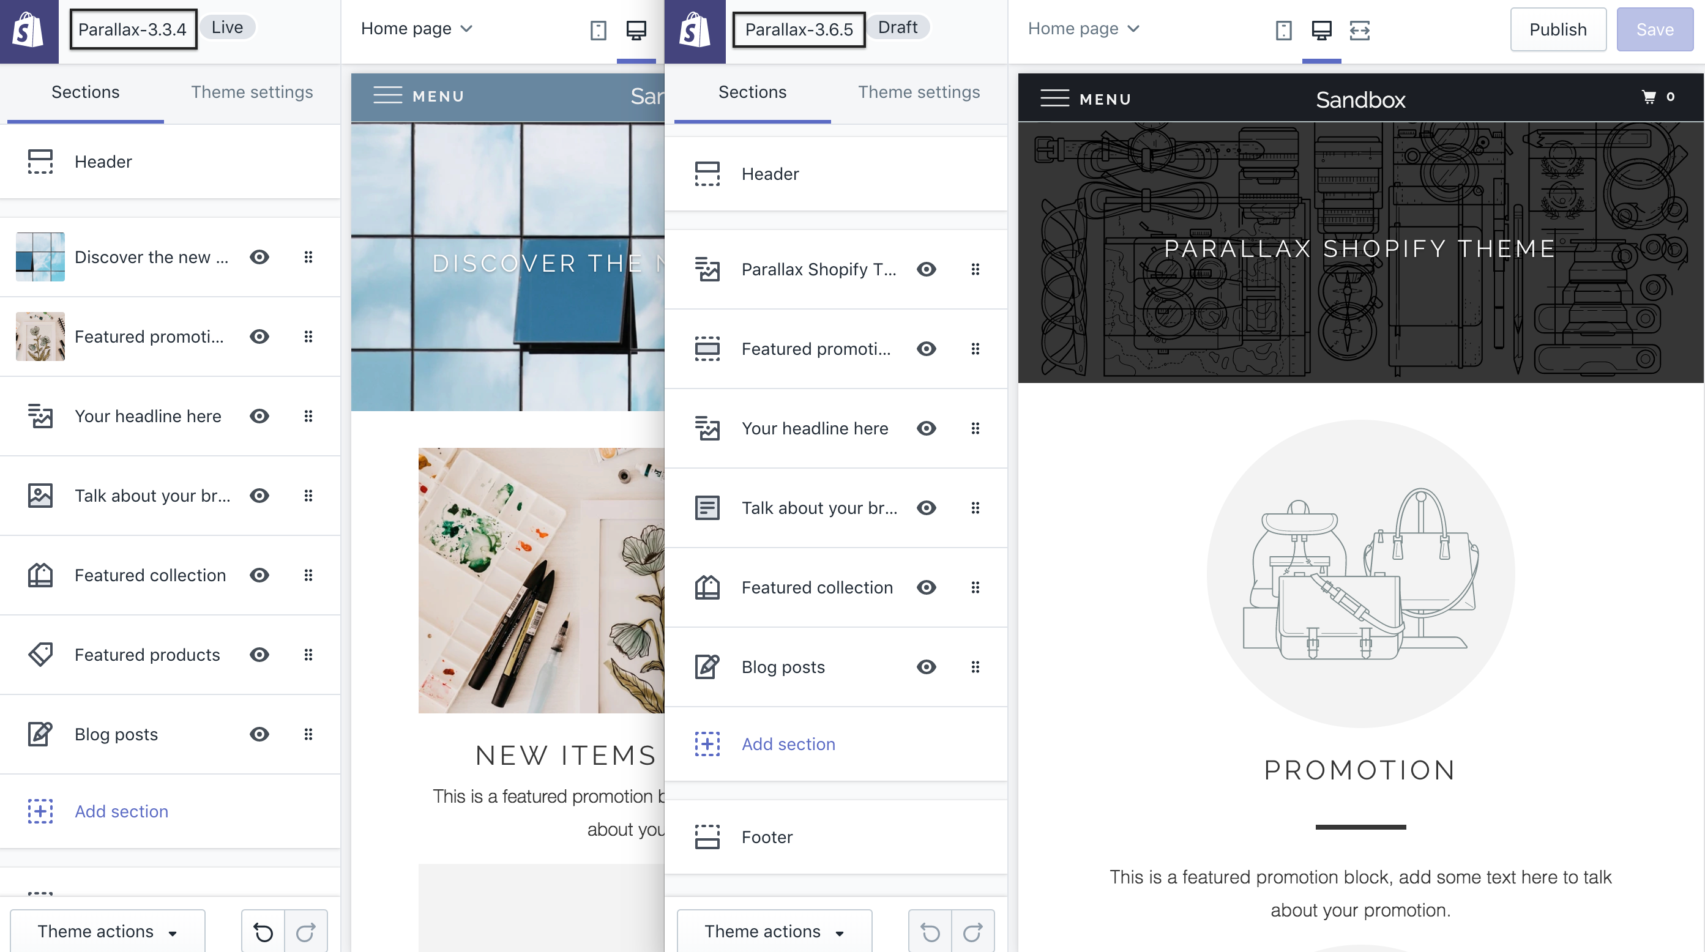Expand Theme actions menu in the live editor

click(107, 931)
